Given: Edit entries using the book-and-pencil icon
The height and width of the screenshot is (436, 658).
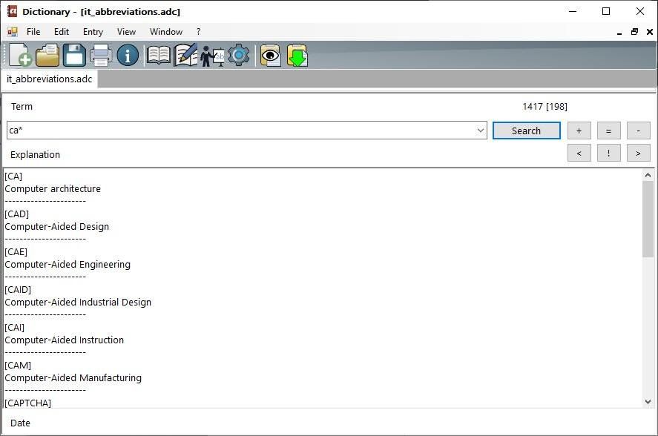Looking at the screenshot, I should (185, 55).
